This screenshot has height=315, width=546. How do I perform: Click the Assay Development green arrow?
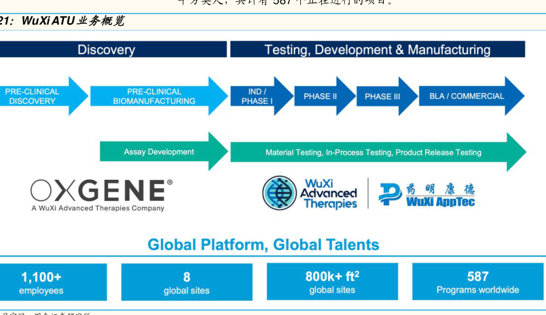tap(164, 151)
